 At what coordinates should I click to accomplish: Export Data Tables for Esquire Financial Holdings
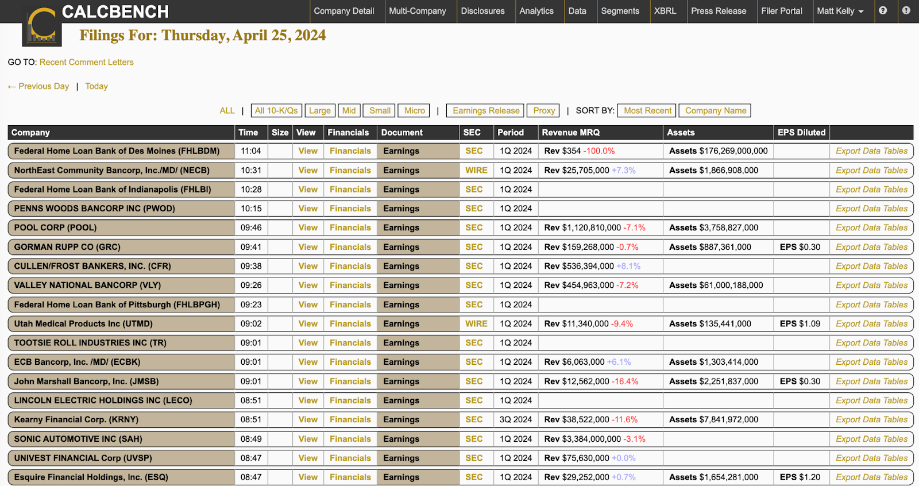pyautogui.click(x=871, y=477)
